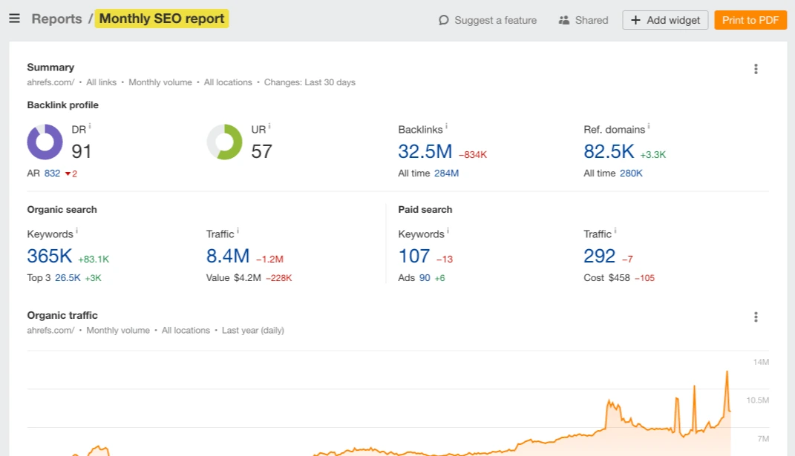Click the UR info icon
Screen dimensions: 795x456
click(x=269, y=126)
